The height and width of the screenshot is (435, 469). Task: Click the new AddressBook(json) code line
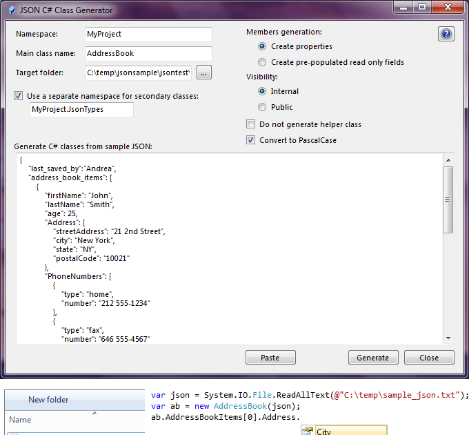226,406
